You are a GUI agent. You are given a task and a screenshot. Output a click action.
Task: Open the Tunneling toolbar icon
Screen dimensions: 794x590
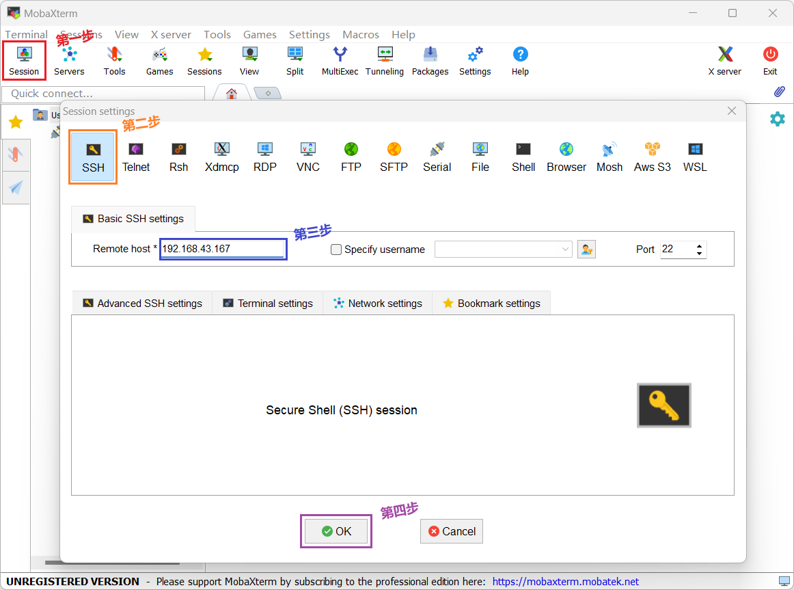[x=385, y=61]
